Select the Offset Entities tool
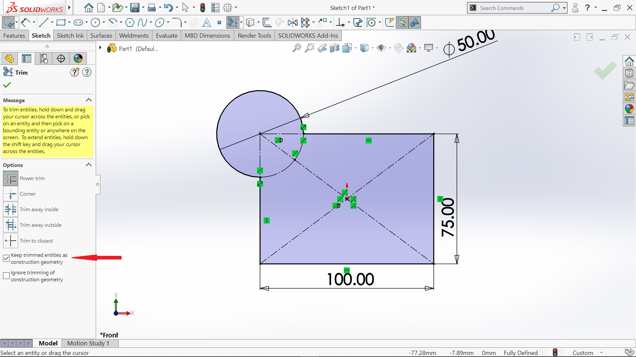 click(x=267, y=22)
